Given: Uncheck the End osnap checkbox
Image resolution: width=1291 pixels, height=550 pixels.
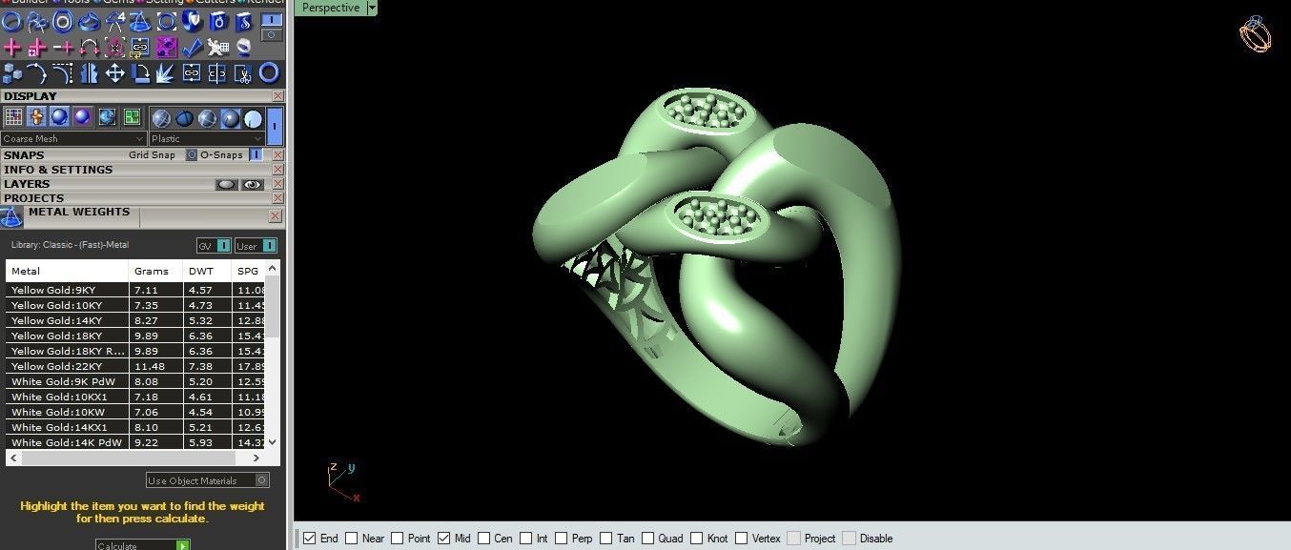Looking at the screenshot, I should 310,539.
